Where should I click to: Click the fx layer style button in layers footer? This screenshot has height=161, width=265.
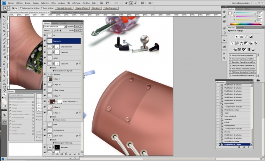57,154
